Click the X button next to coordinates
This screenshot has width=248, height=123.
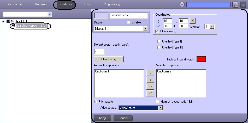pyautogui.click(x=192, y=21)
